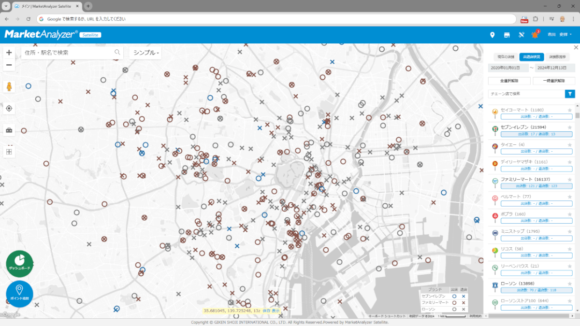Open the browser extensions puzzle icon
The width and height of the screenshot is (580, 326).
click(536, 19)
